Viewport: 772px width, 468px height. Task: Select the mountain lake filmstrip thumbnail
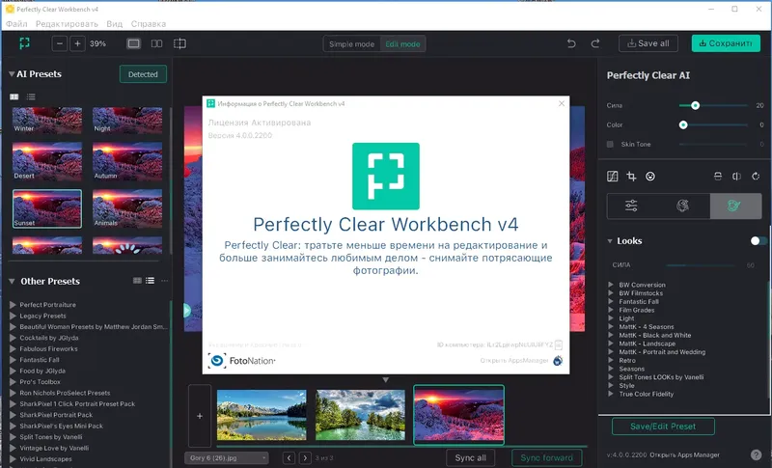(262, 415)
